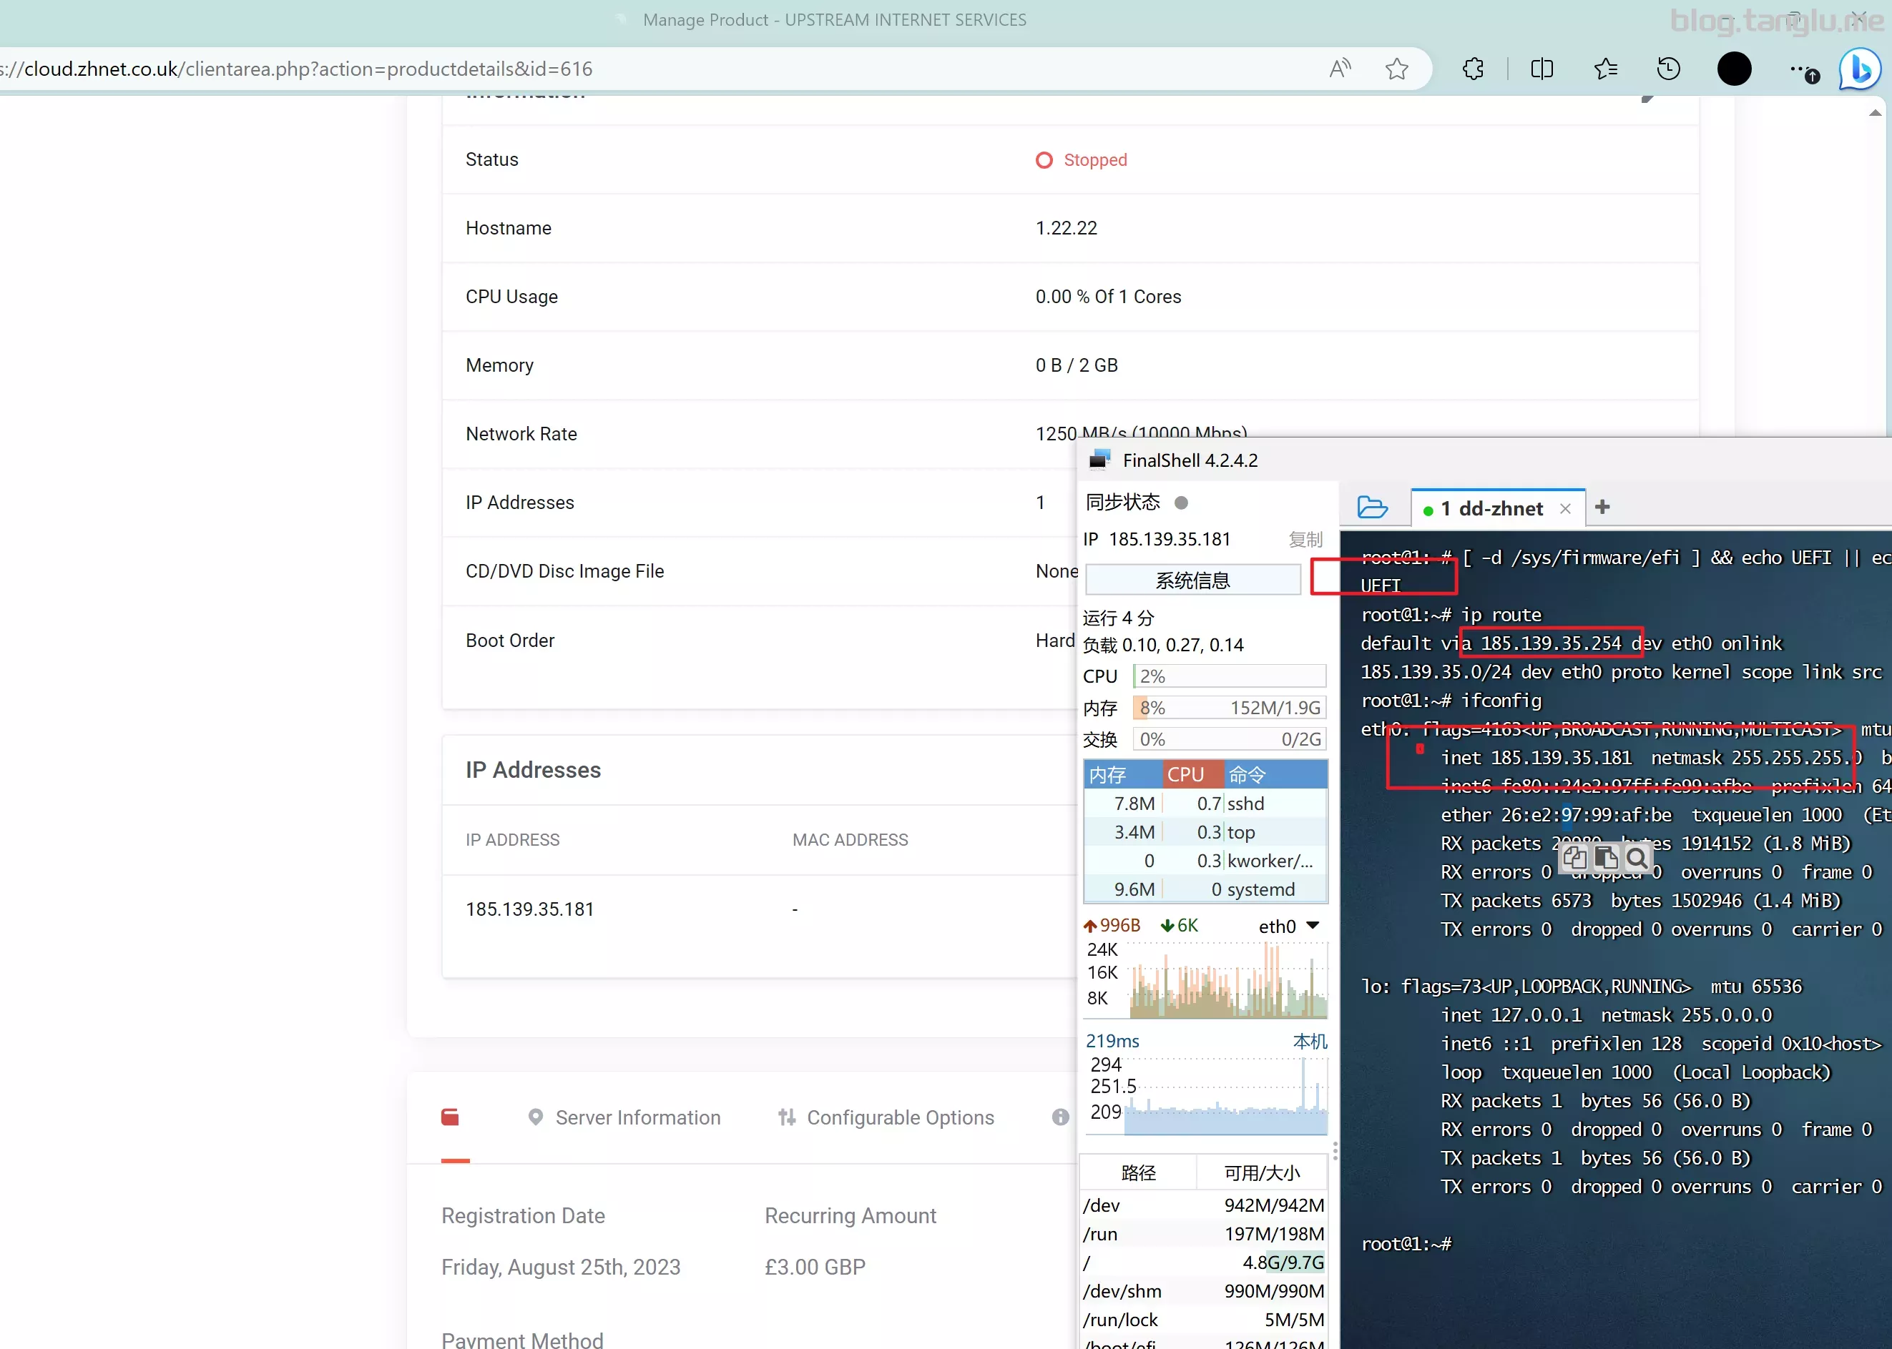
Task: Toggle the split screen icon in Edge
Action: (1541, 68)
